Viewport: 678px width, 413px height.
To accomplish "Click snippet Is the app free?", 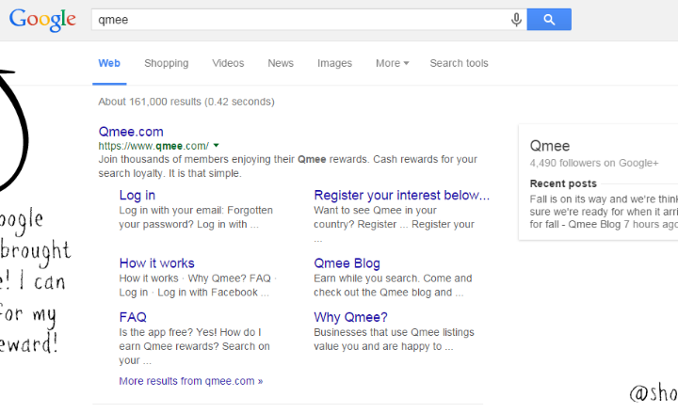I will pyautogui.click(x=195, y=346).
